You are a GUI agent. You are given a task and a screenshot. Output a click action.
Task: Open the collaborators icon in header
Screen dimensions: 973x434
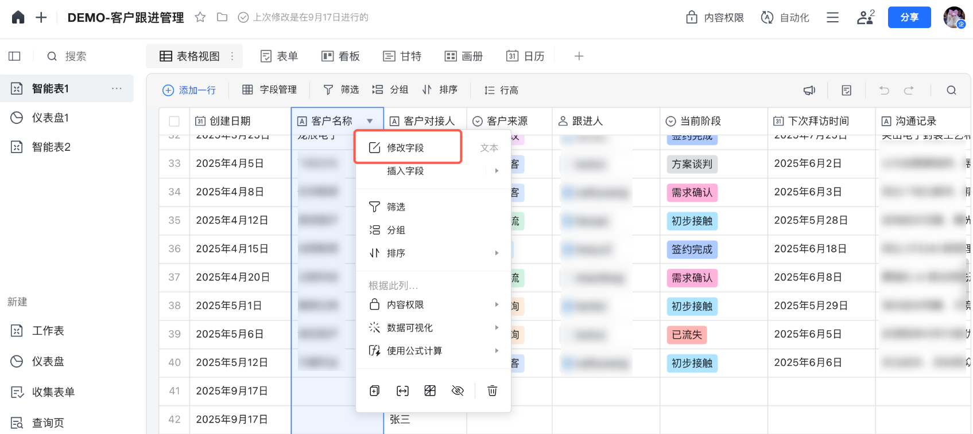(865, 17)
